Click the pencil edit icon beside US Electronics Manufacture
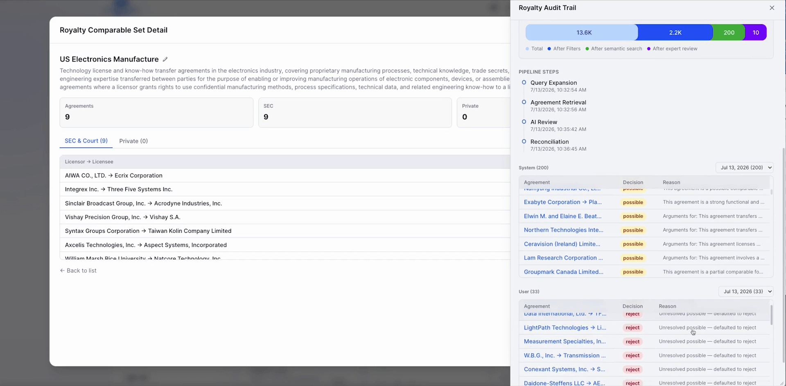786x386 pixels. 165,59
